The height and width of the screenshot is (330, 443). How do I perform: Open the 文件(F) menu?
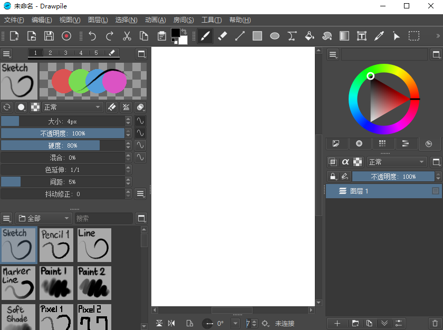click(14, 20)
